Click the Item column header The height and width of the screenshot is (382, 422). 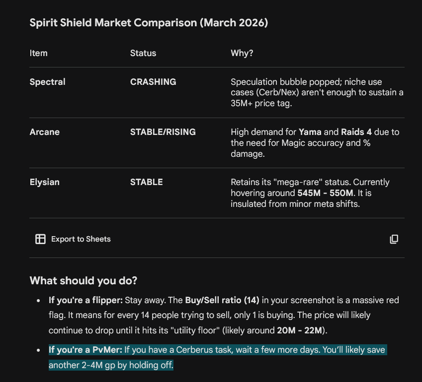point(38,53)
